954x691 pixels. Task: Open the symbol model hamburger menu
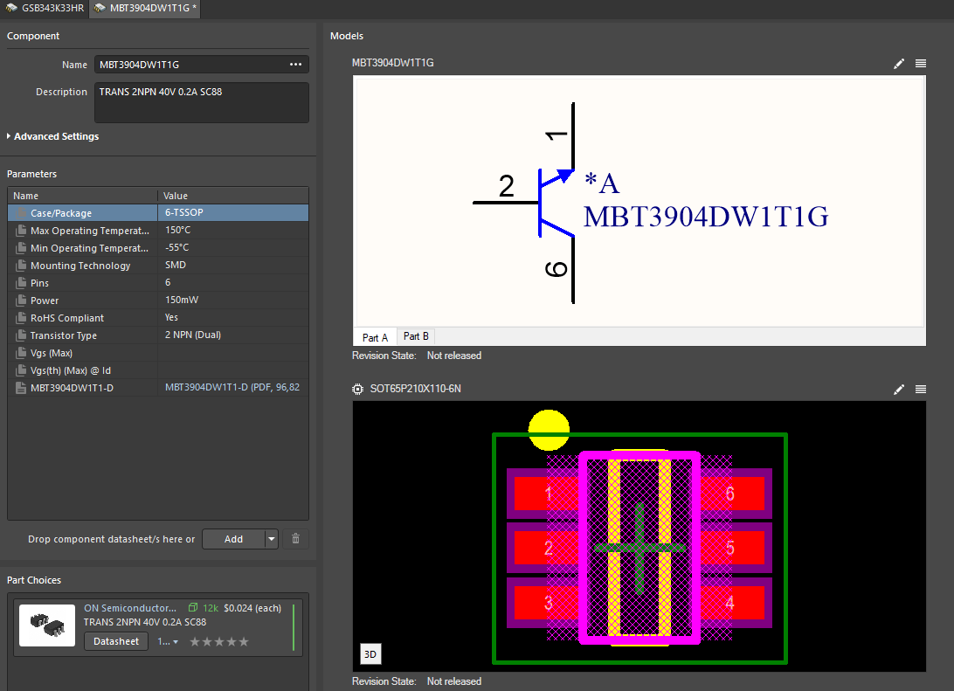click(x=920, y=64)
